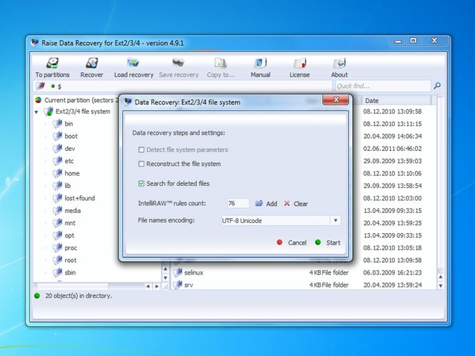Screen dimensions: 475x356
Task: Click Clear IntelliRAW rules button
Action: pos(296,204)
